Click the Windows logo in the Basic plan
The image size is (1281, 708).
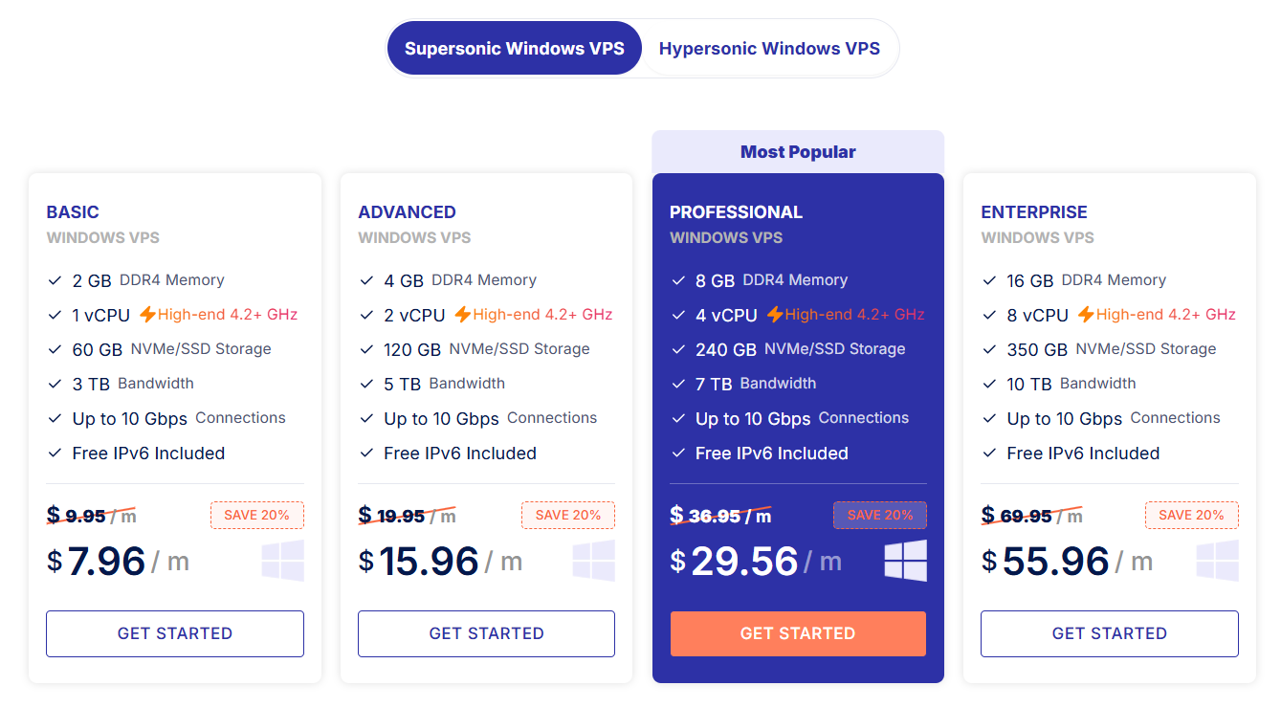(283, 561)
